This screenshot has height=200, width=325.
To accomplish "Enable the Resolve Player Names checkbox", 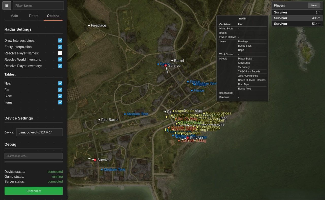I will (60, 53).
